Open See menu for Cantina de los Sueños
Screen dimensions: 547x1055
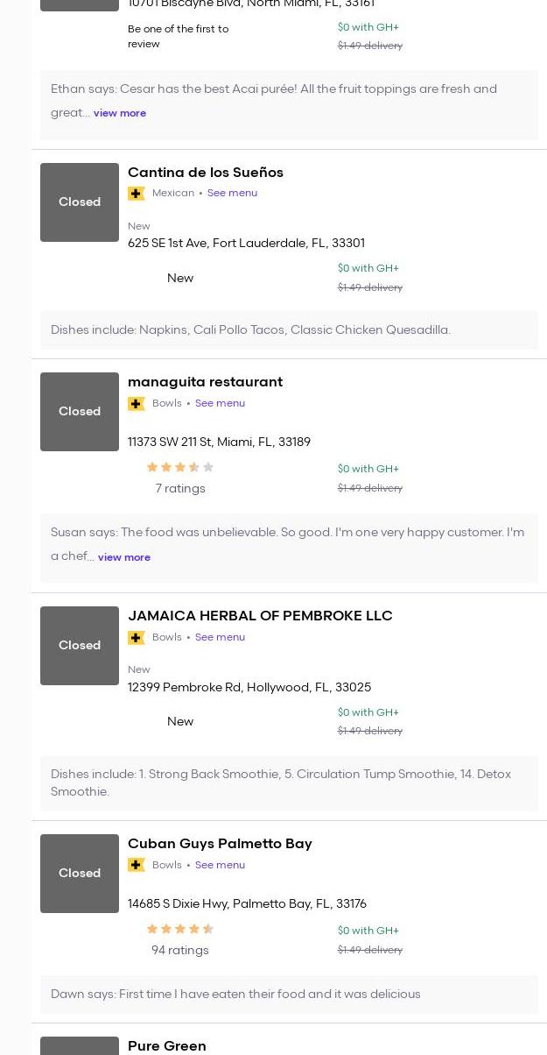pyautogui.click(x=232, y=194)
